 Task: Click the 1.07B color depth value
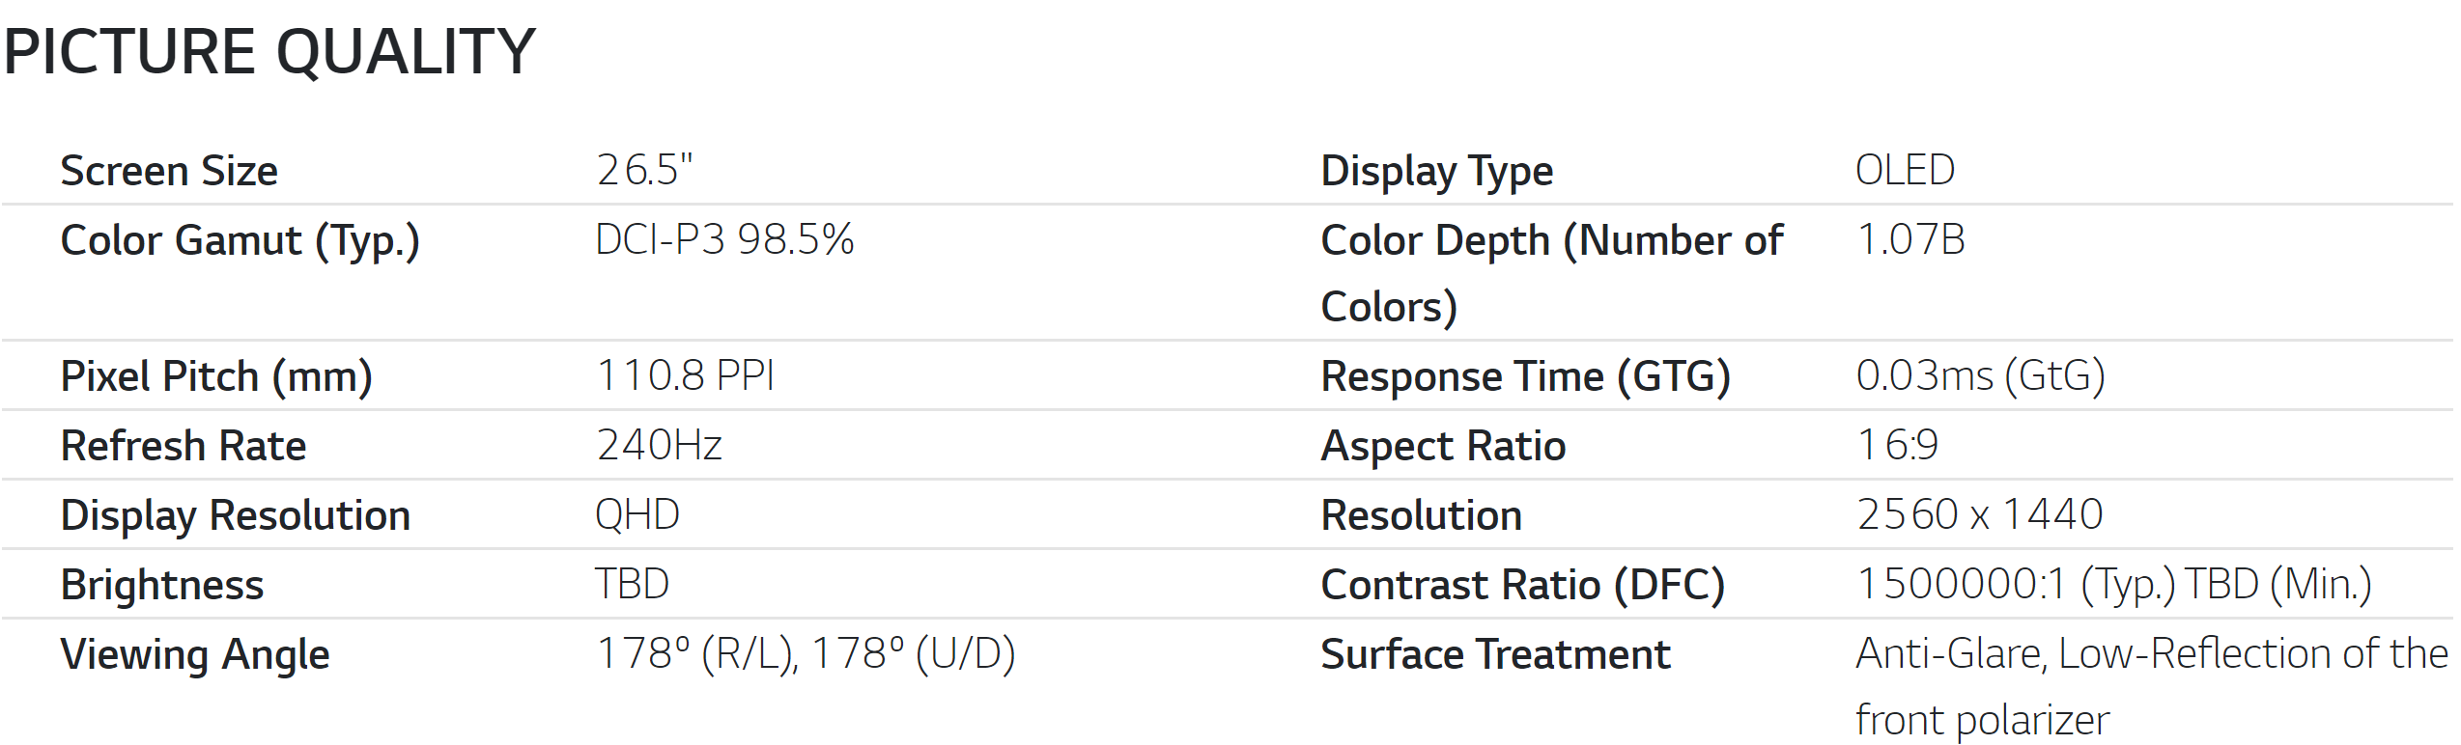[1910, 239]
